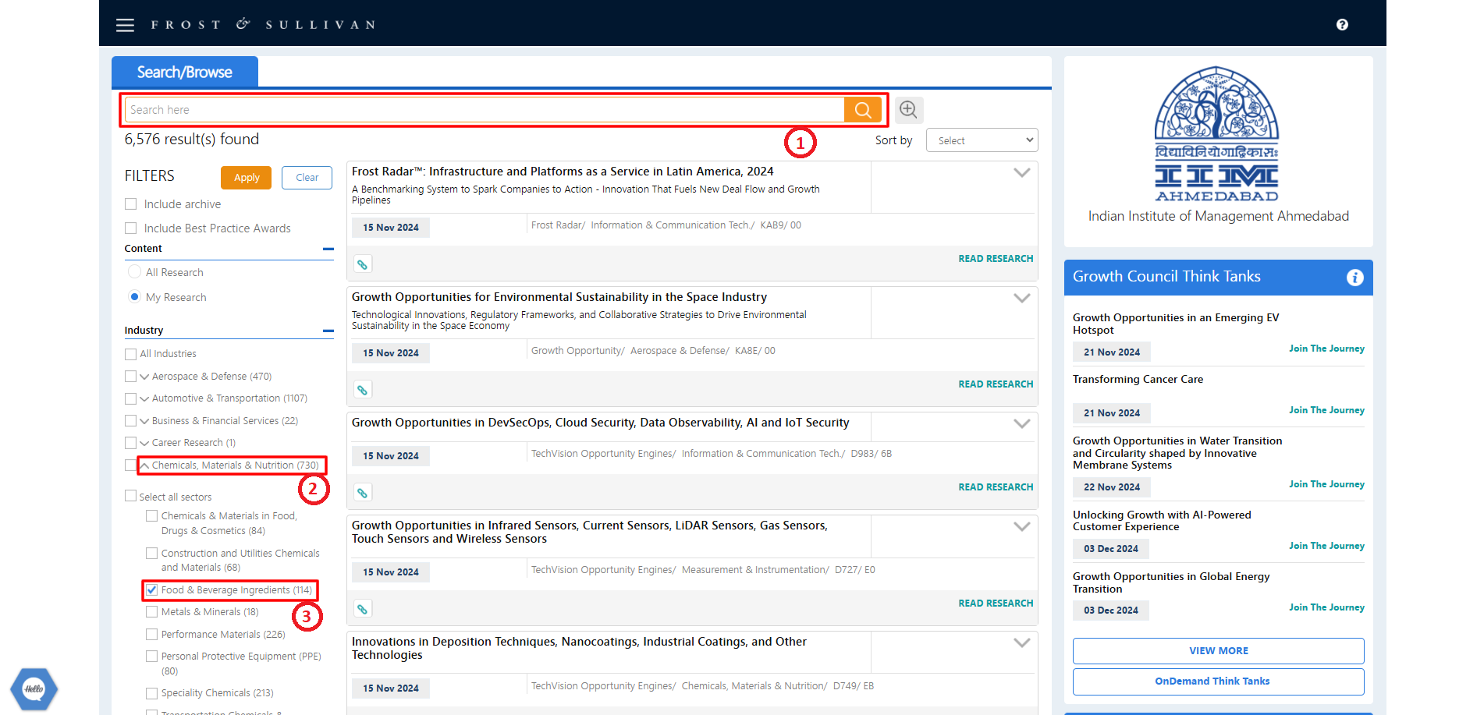Viewport: 1484px width, 715px height.
Task: Open the Sort by Select dropdown
Action: pyautogui.click(x=982, y=140)
